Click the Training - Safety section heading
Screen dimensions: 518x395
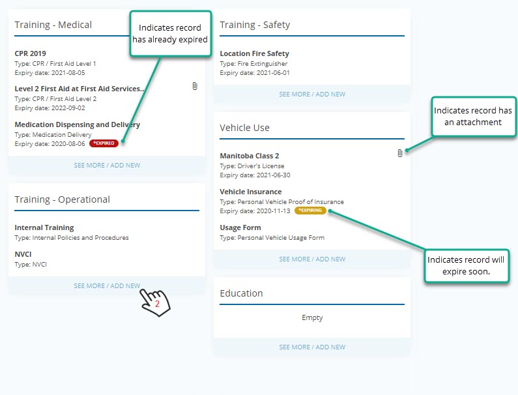255,25
